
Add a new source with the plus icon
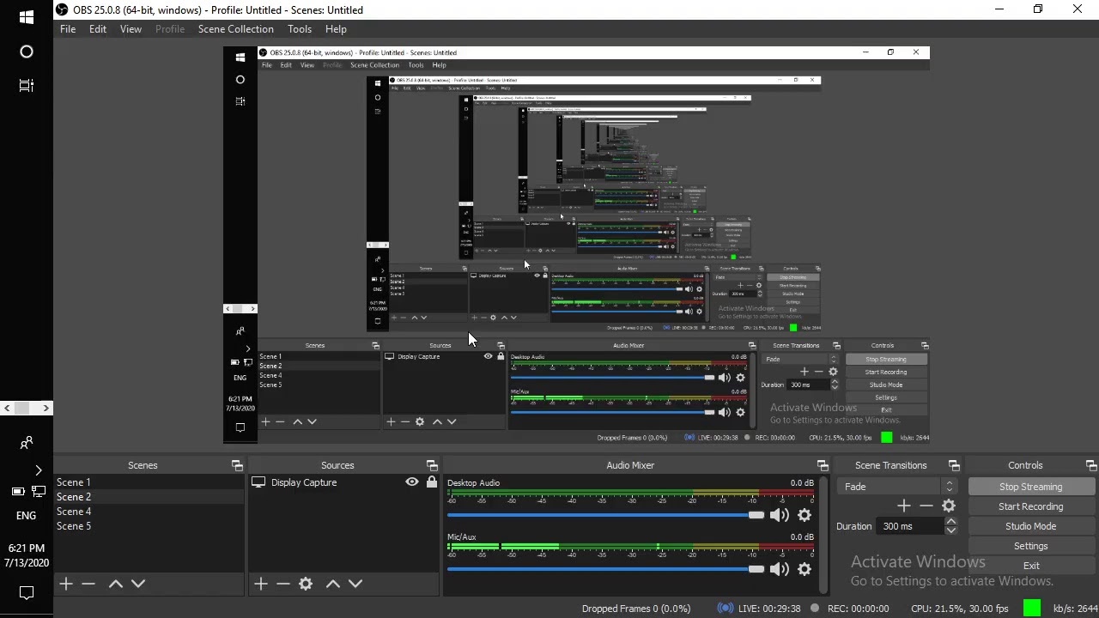point(261,584)
